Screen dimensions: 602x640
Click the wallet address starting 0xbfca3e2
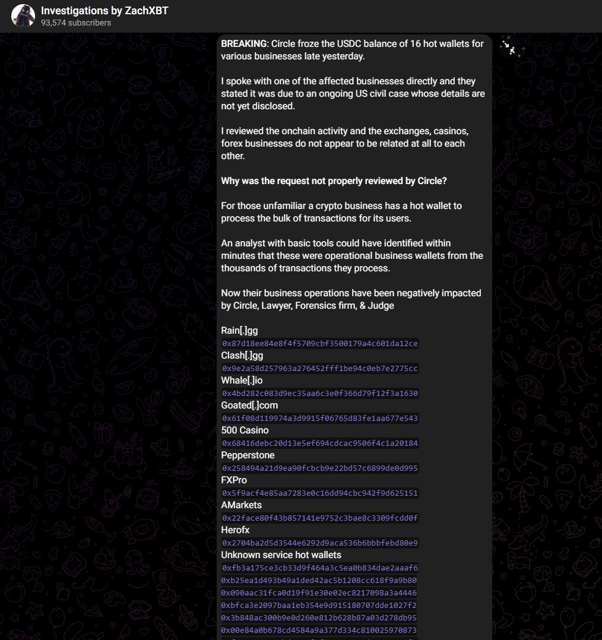point(319,606)
